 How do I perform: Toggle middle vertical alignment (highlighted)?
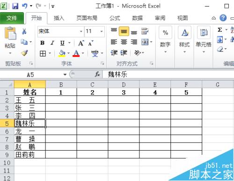(x=124, y=31)
